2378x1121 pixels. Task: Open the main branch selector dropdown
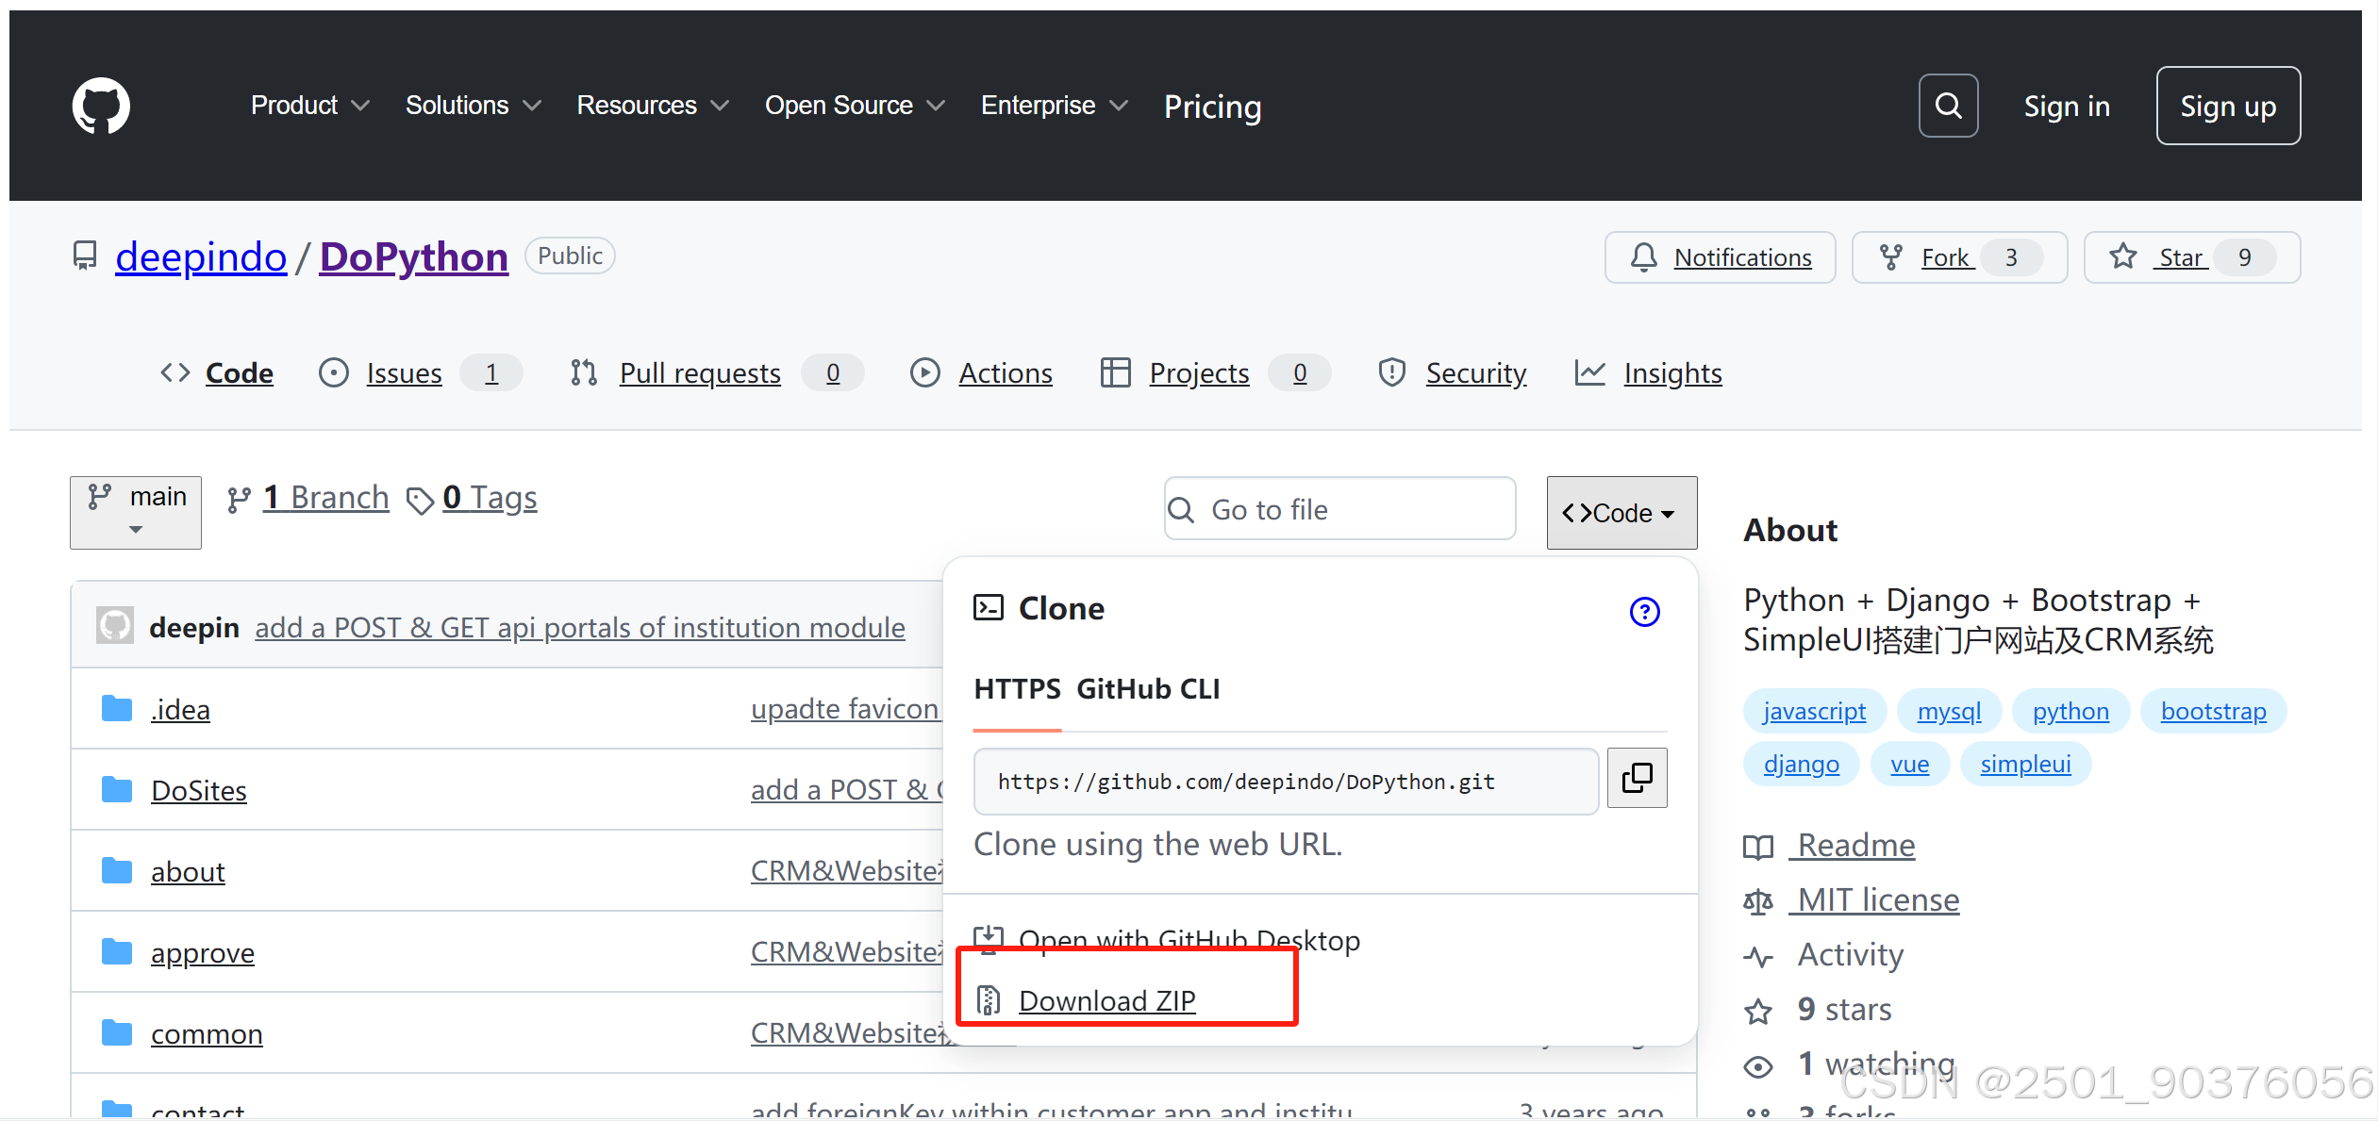136,512
